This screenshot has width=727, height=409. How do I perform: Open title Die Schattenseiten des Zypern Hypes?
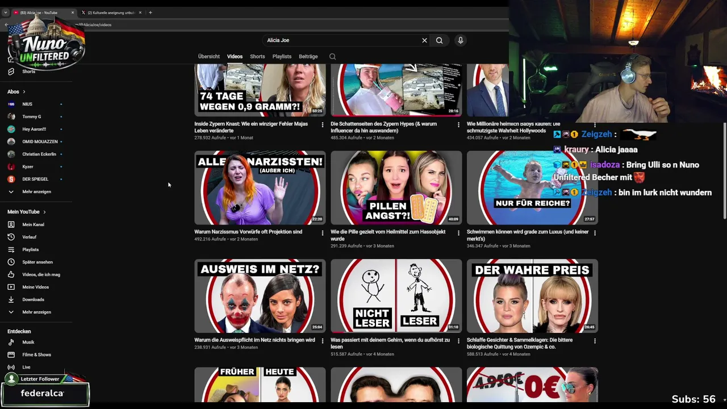pos(384,127)
